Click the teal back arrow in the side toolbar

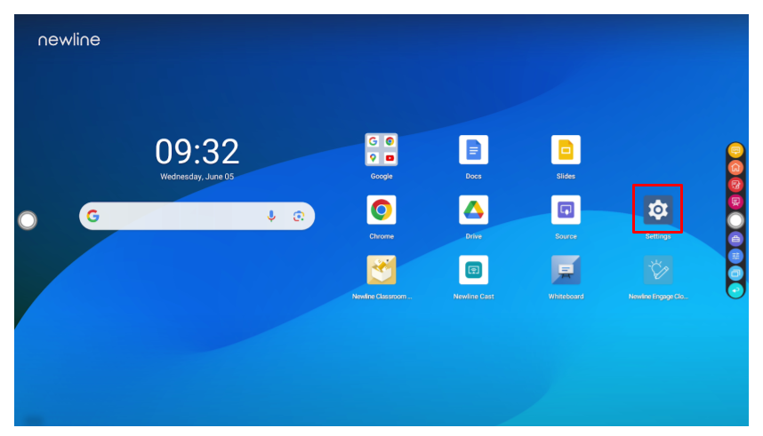(x=735, y=290)
